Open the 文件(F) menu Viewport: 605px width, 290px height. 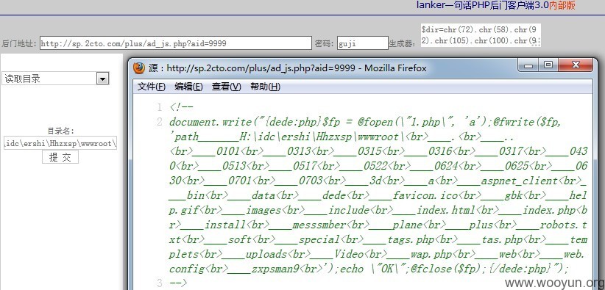coord(152,87)
